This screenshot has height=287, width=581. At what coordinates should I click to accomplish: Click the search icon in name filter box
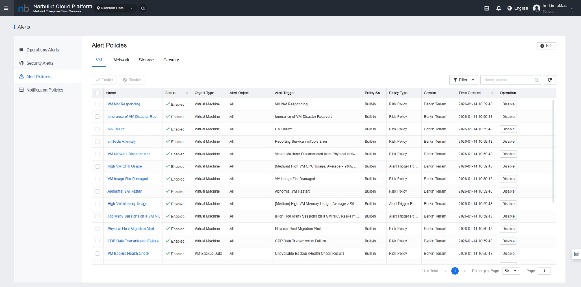pos(536,80)
